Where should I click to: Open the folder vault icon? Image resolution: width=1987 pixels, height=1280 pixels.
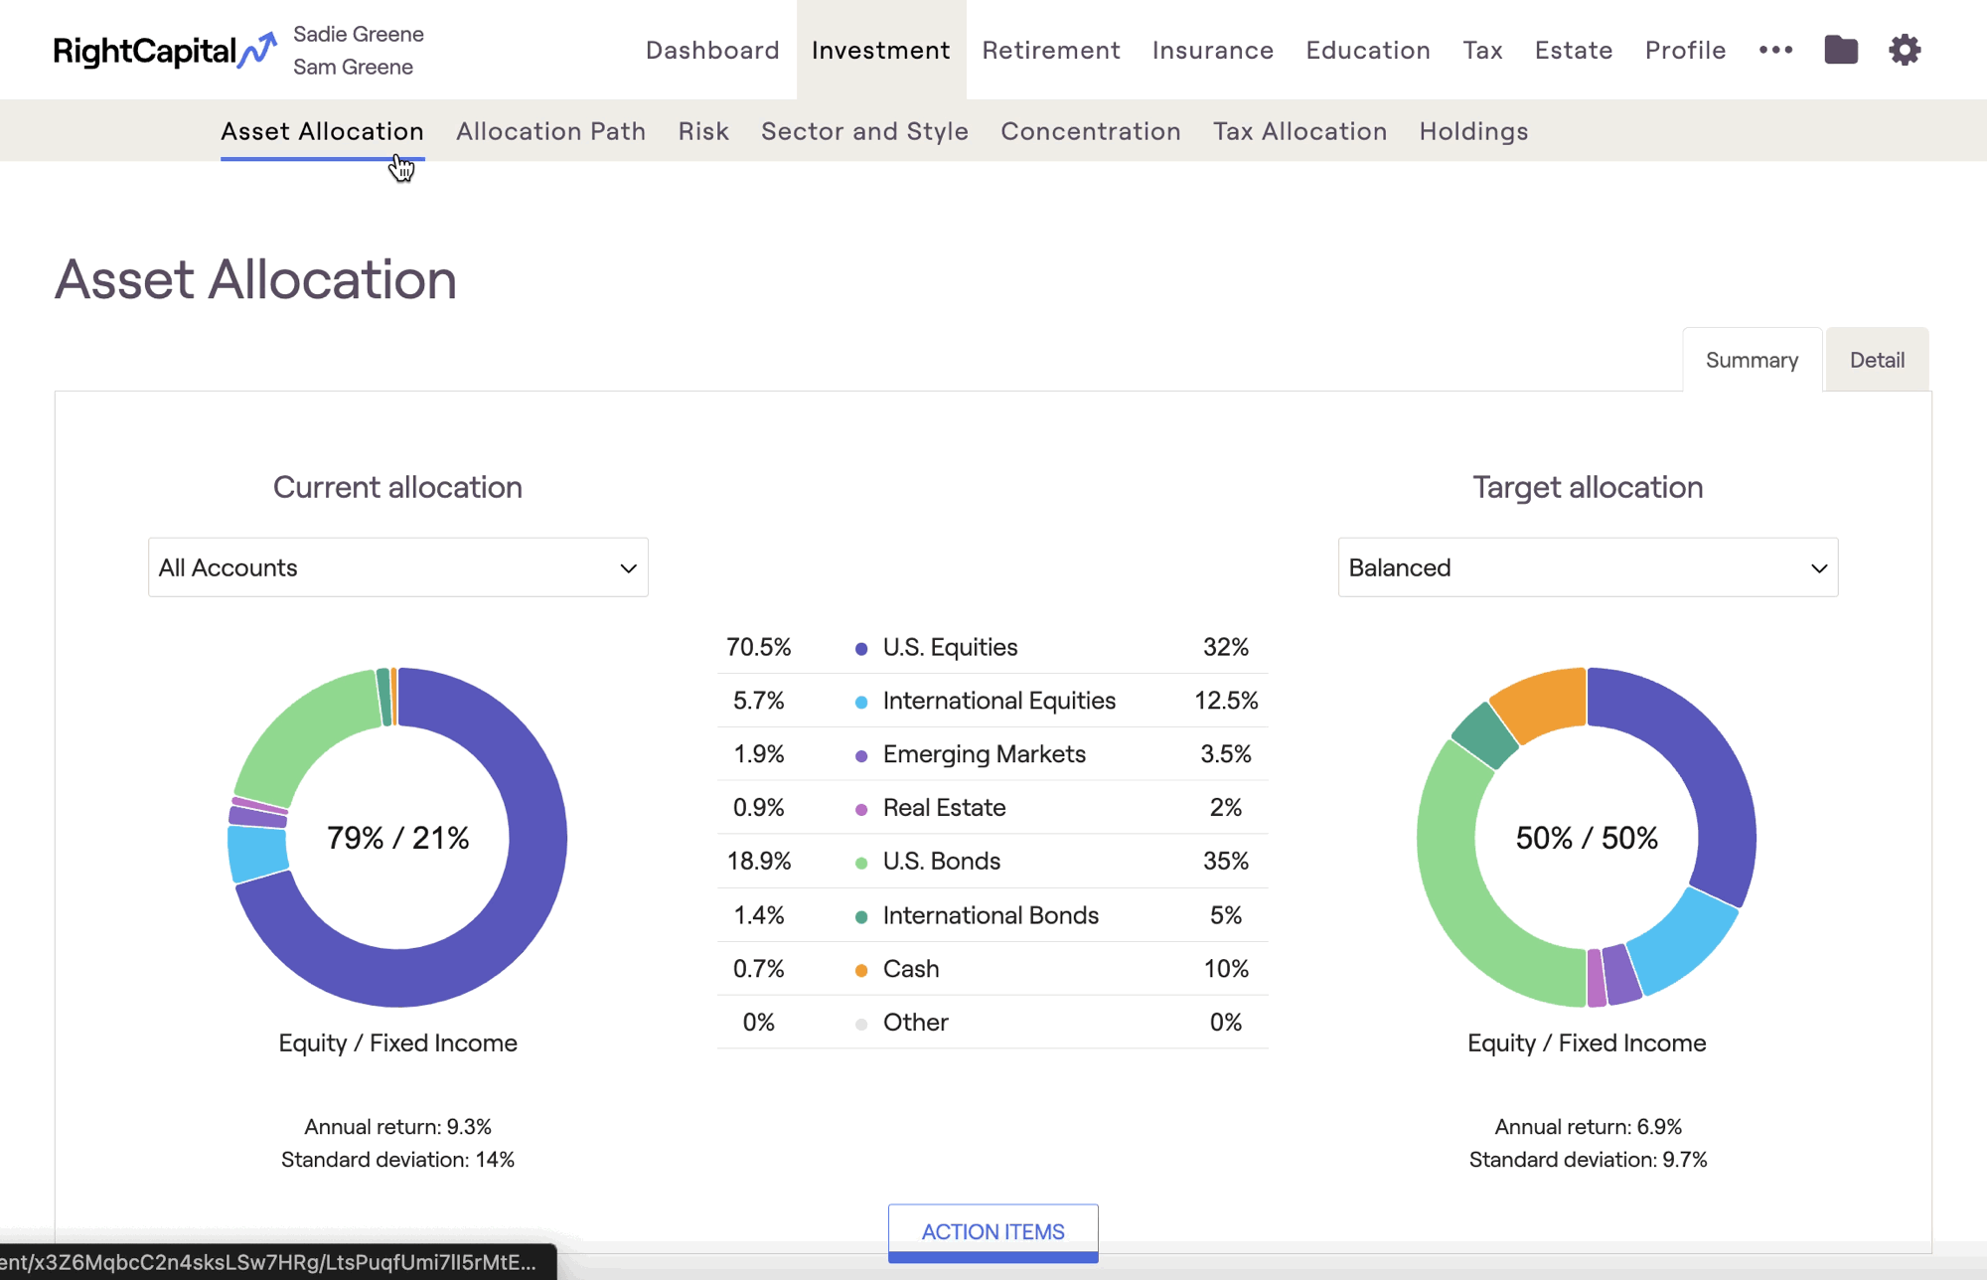pyautogui.click(x=1840, y=50)
